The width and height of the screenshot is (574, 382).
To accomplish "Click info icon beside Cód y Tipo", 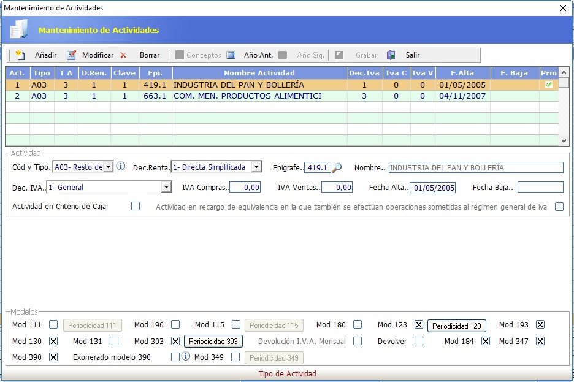I will click(x=121, y=166).
